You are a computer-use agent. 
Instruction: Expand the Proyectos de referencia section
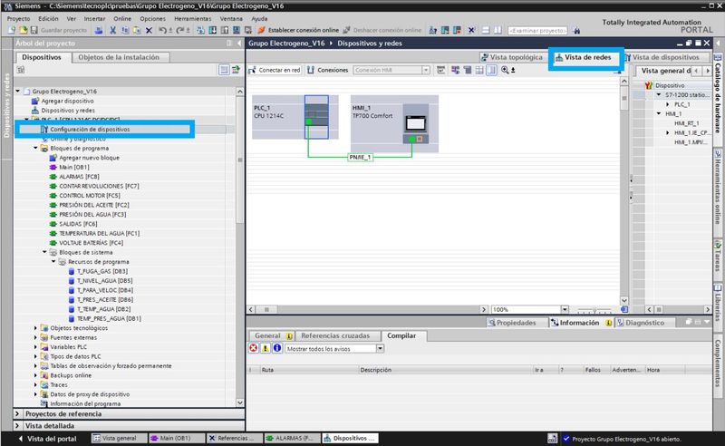pyautogui.click(x=17, y=413)
